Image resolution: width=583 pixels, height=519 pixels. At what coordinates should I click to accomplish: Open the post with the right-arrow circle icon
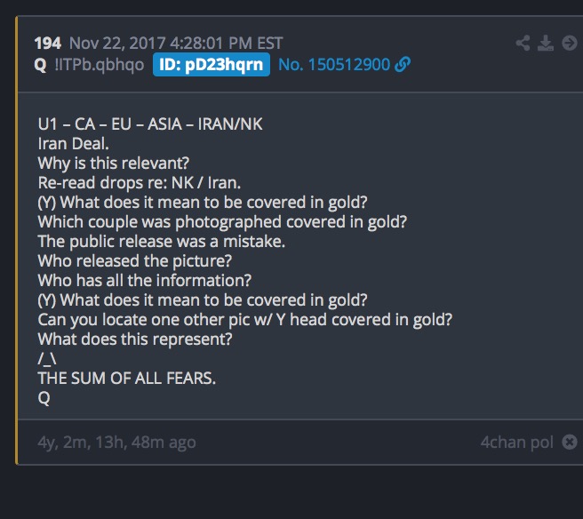tap(570, 44)
